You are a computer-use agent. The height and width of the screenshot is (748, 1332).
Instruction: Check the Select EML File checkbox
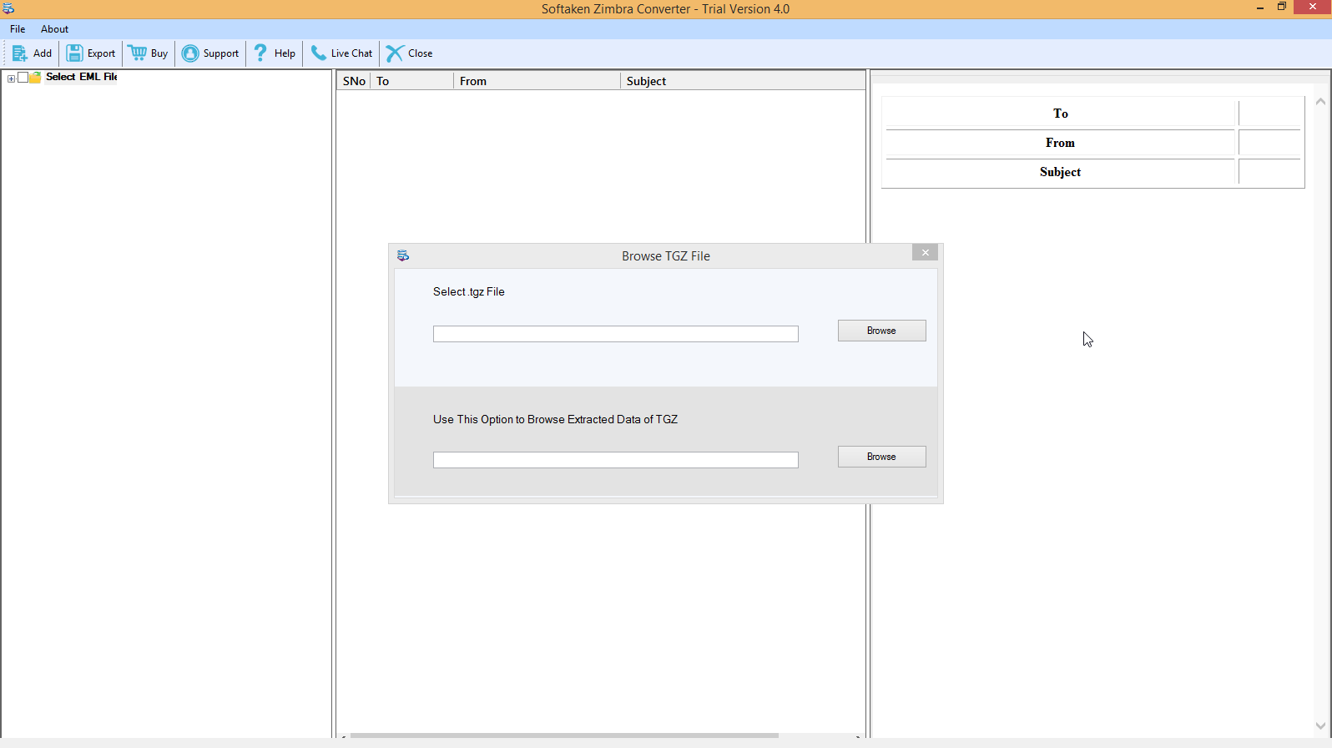pyautogui.click(x=23, y=77)
